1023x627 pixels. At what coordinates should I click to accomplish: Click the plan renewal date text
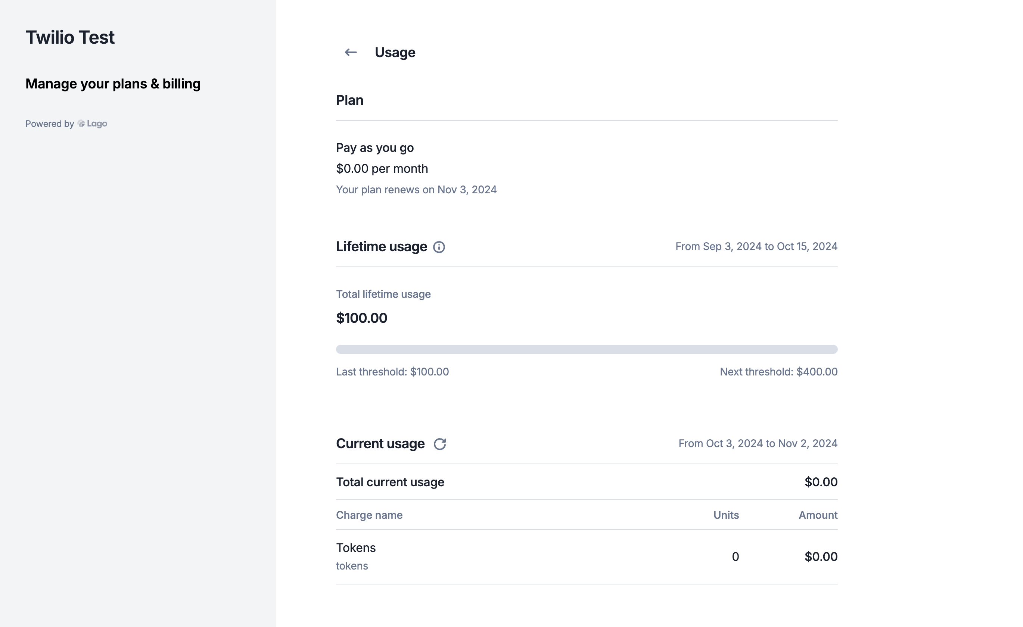(416, 190)
